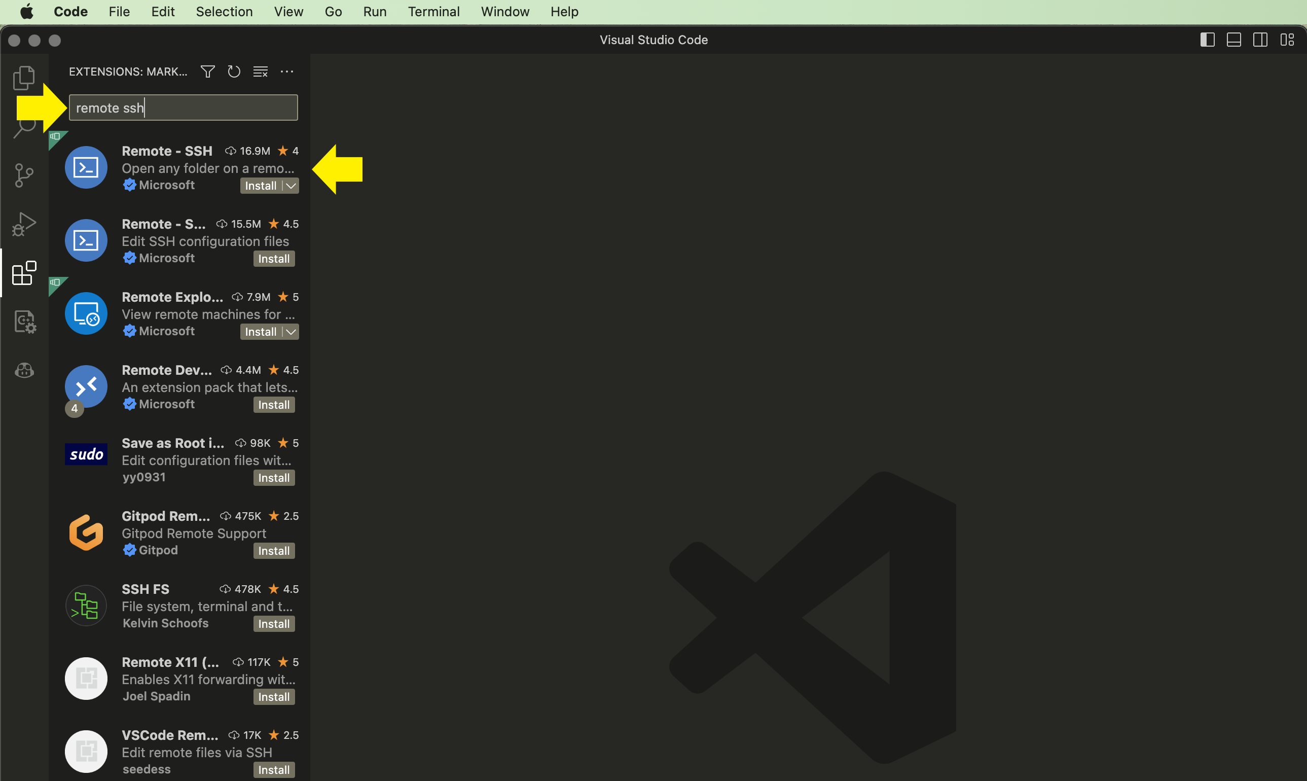Select 'Edit remote files via SSH' description
Screen dimensions: 1307x781
tap(197, 753)
